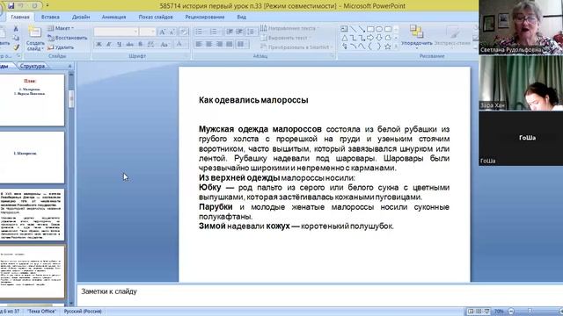This screenshot has height=316, width=563.
Task: Select the triangle shape in gallery
Action: (x=344, y=38)
